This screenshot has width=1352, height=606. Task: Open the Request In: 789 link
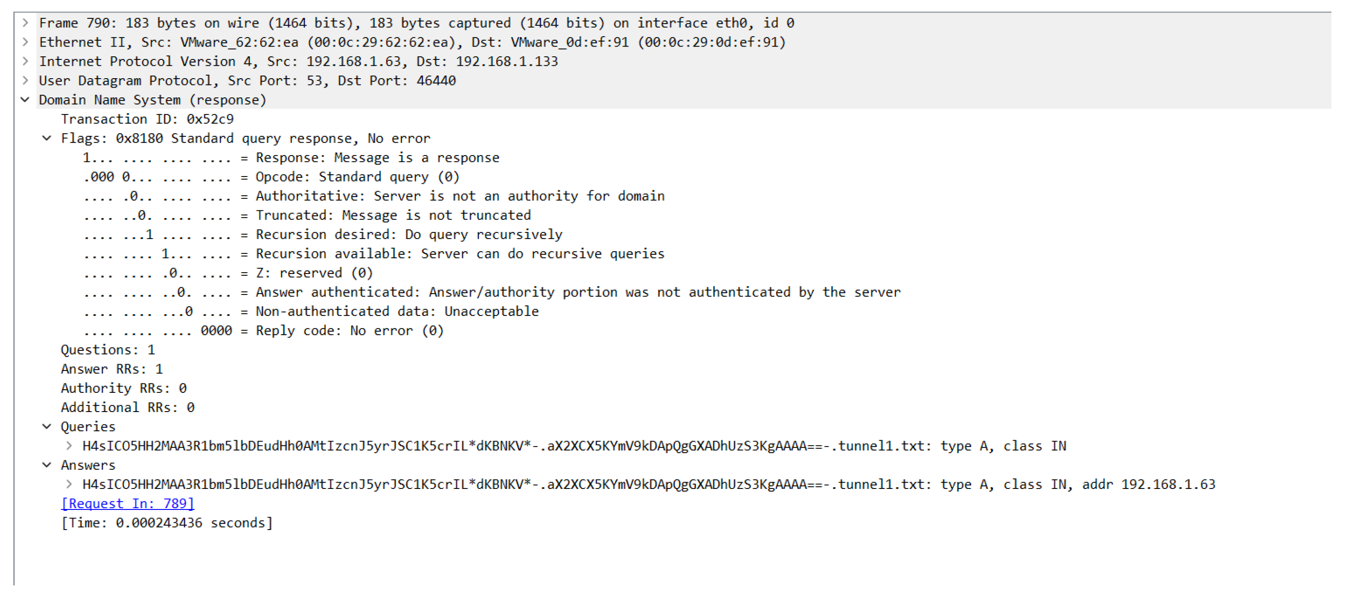pyautogui.click(x=127, y=504)
